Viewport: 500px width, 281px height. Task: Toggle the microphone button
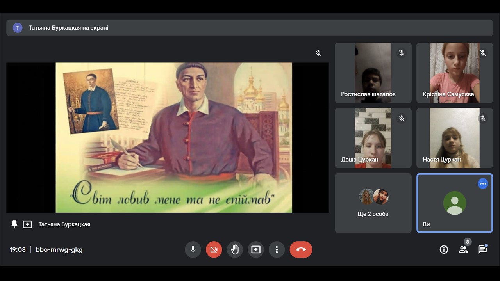coord(193,249)
